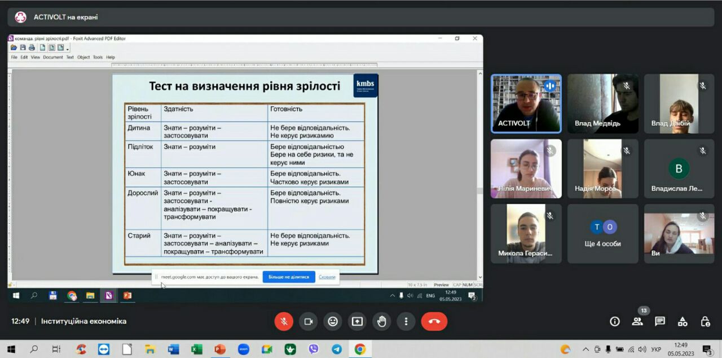
Task: Open the Activities shapes icon
Action: point(683,321)
